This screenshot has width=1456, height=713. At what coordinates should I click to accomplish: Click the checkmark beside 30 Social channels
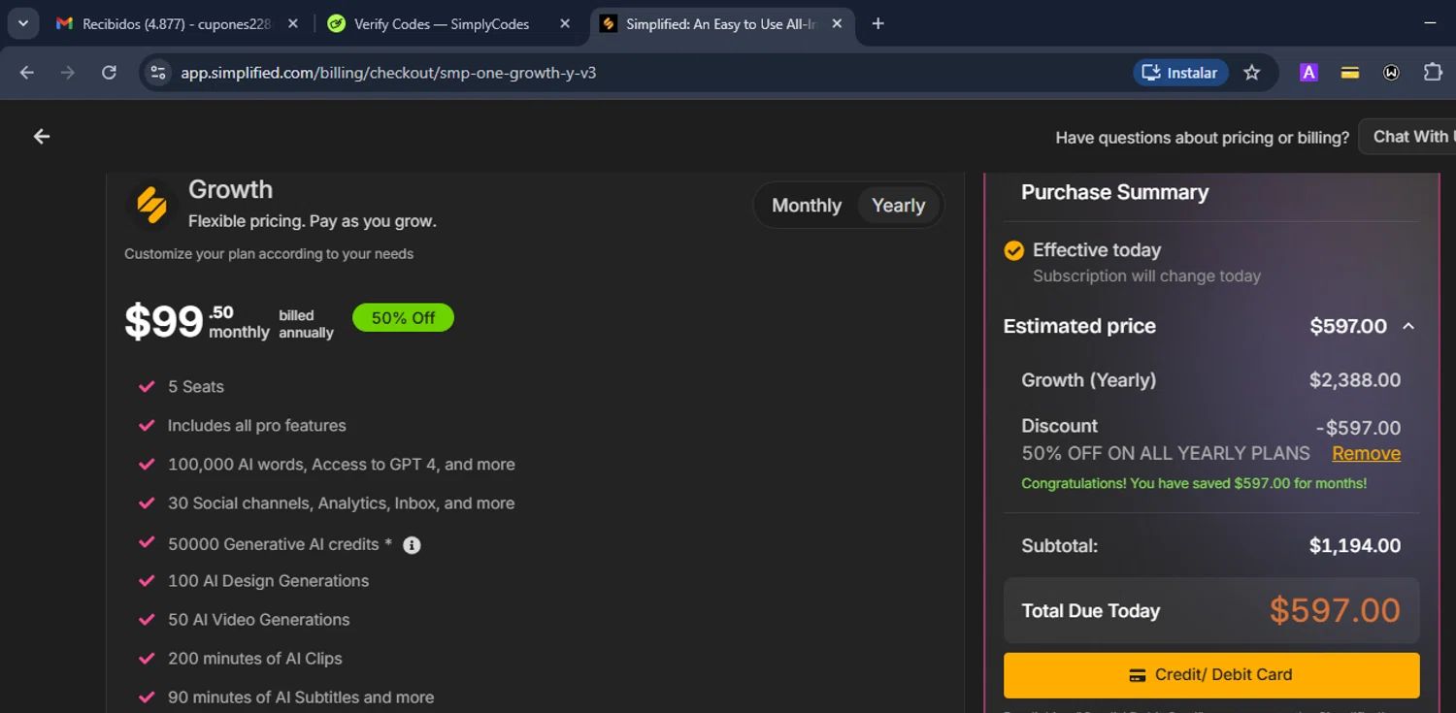(147, 503)
